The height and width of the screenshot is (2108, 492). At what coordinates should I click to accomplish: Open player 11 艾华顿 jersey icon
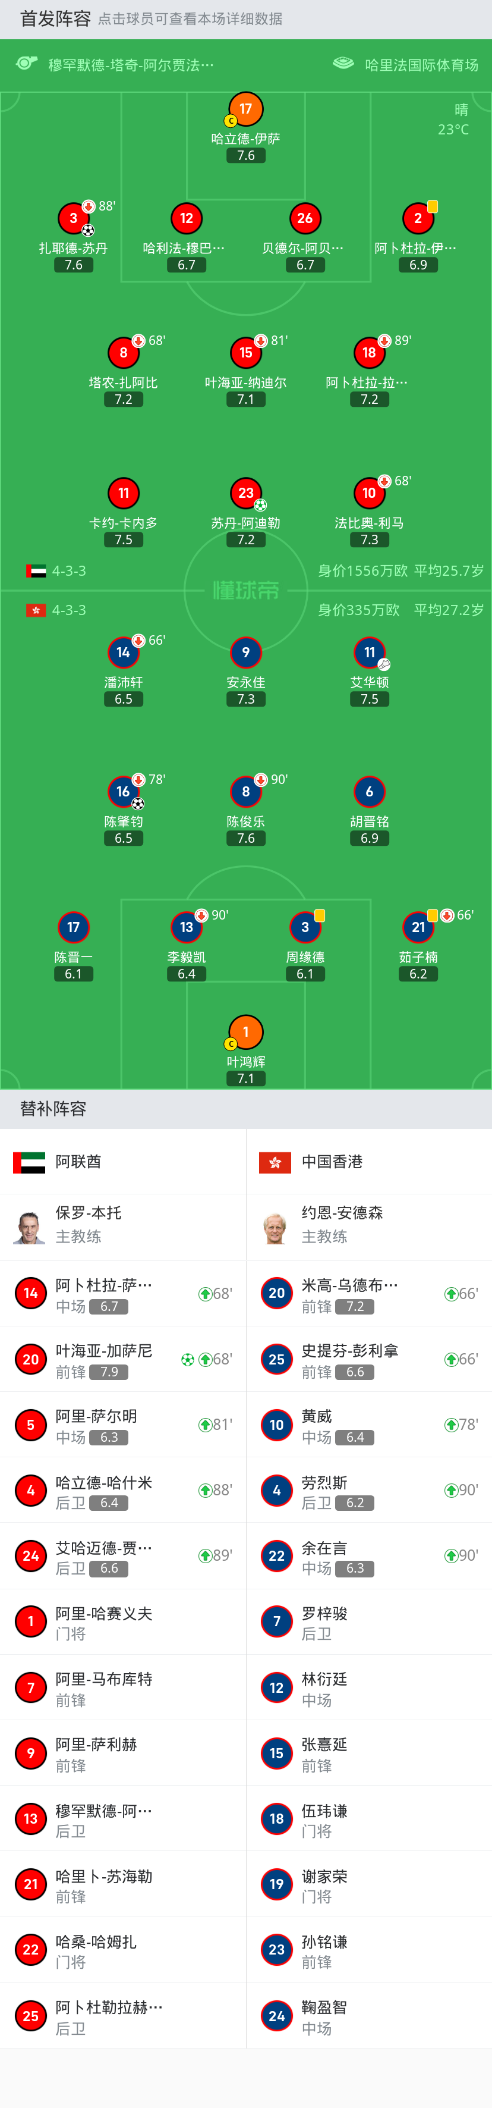[370, 652]
